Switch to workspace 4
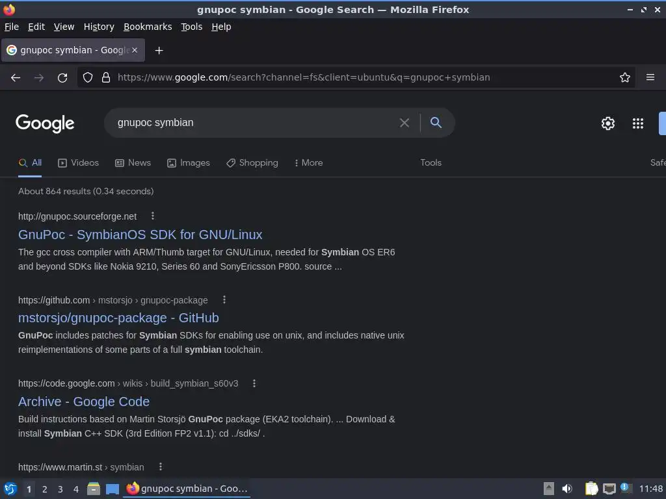 point(76,489)
